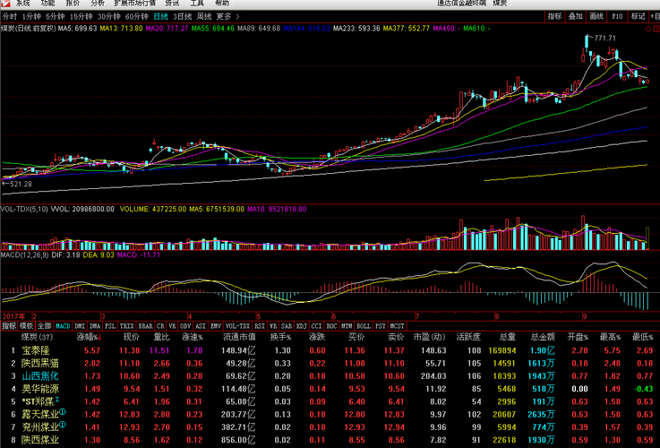
Task: Select the 山西焦化 stock row
Action: [330, 376]
